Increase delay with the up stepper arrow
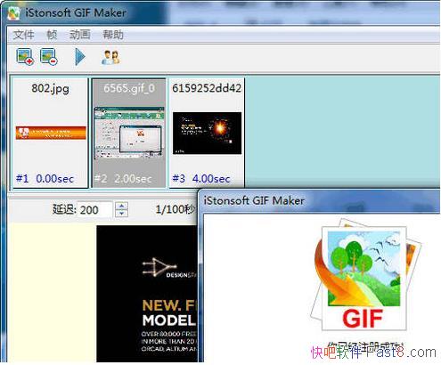This screenshot has height=365, width=441. (121, 206)
